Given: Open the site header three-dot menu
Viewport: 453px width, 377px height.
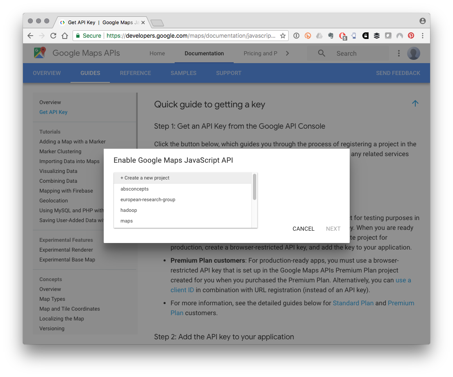Looking at the screenshot, I should [399, 53].
